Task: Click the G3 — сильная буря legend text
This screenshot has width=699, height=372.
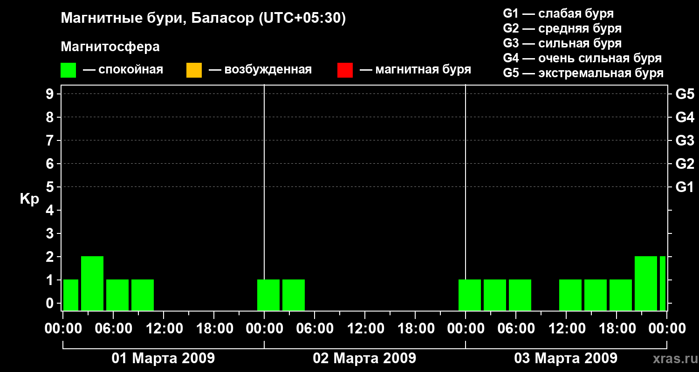Action: [562, 43]
